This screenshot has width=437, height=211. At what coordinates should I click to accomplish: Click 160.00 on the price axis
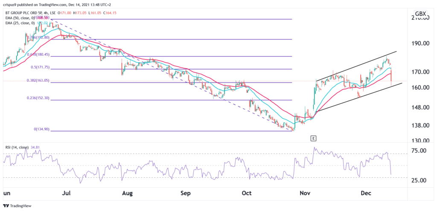coord(420,88)
